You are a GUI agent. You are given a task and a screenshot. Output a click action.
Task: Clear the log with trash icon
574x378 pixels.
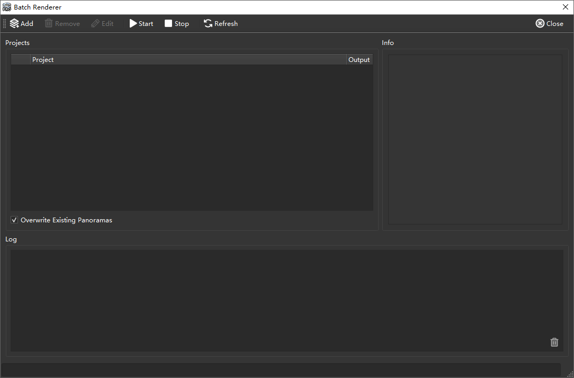[x=554, y=342]
